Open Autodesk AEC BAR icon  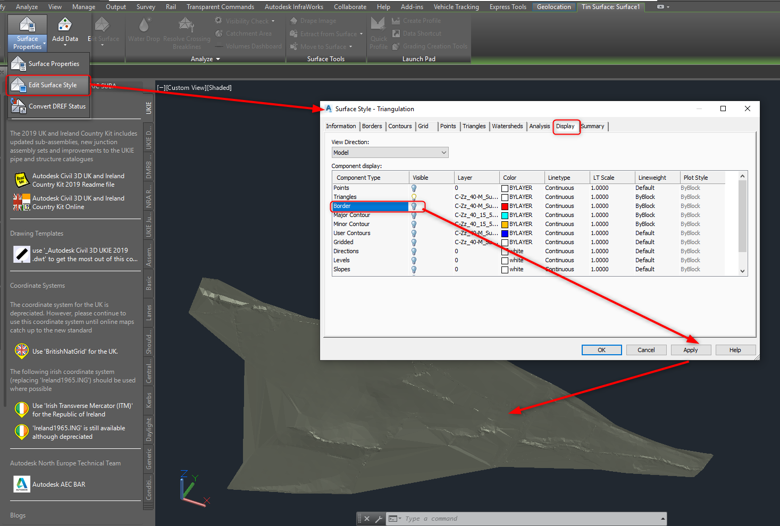pos(21,484)
